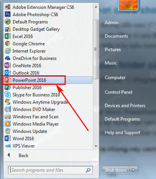Image resolution: width=156 pixels, height=179 pixels.
Task: Click the programs list scrollbar thumb
Action: pos(96,49)
